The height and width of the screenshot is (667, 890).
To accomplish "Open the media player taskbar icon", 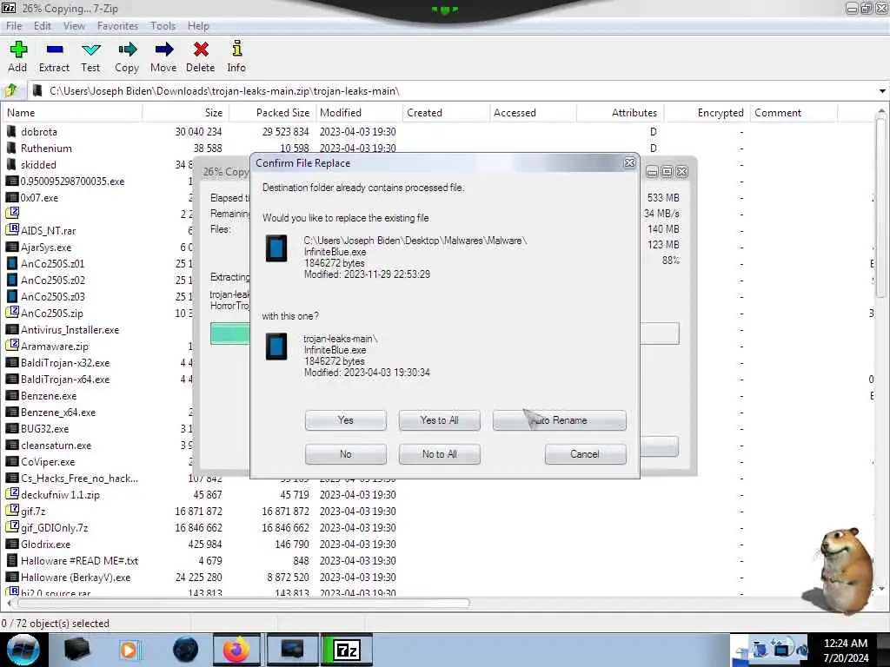I will click(129, 650).
